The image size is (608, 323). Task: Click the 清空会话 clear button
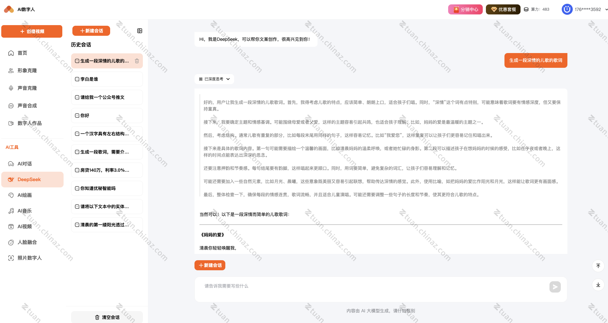107,317
